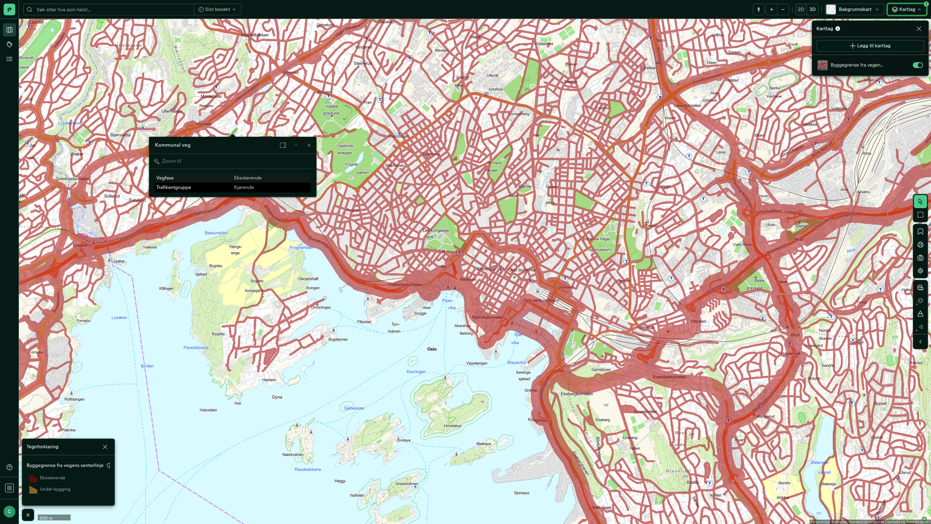Open the line of sight tool
The image size is (931, 524).
pos(920,327)
